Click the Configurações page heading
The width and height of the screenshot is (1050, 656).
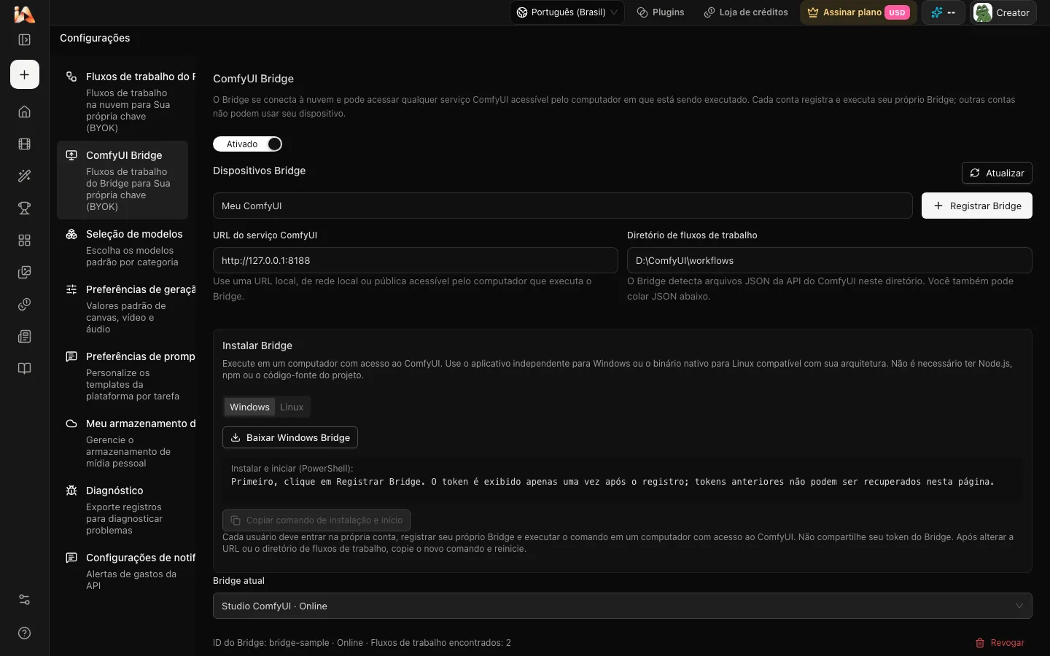[x=95, y=38]
